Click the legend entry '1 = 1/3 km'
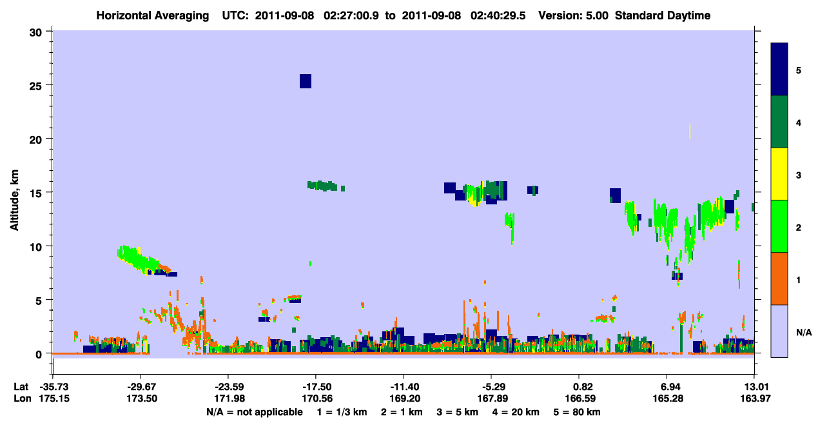Screen dimensions: 838x430 coord(342,412)
